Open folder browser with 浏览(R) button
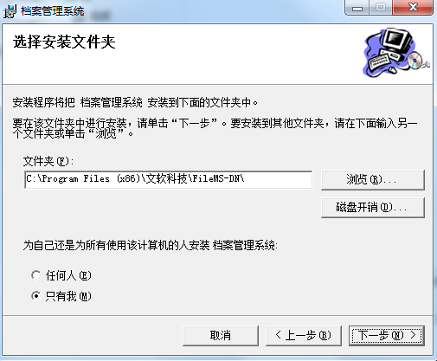Viewport: 437px width, 361px height. coord(373,180)
